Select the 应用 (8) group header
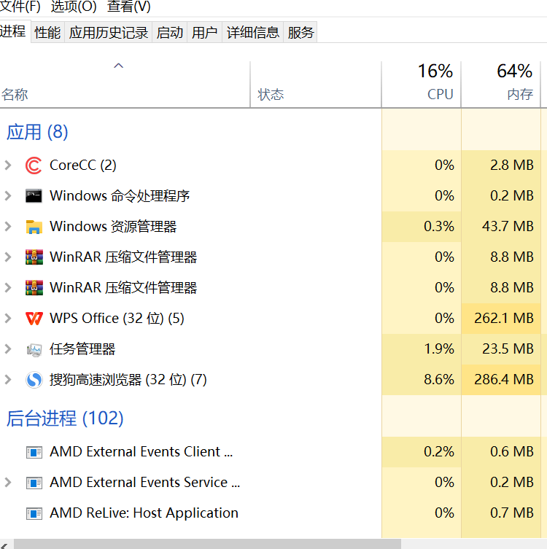The height and width of the screenshot is (549, 547). [x=37, y=132]
